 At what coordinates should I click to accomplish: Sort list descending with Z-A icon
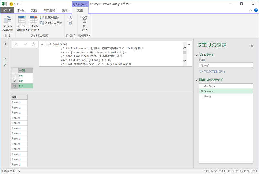point(71,23)
